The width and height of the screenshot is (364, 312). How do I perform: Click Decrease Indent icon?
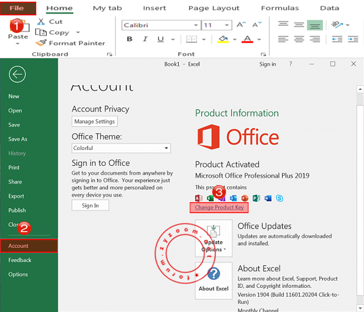click(x=337, y=39)
